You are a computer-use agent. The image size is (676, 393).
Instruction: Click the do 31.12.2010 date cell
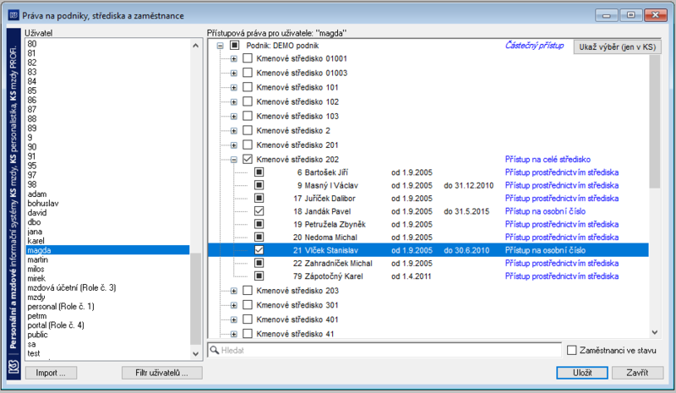[x=469, y=185]
